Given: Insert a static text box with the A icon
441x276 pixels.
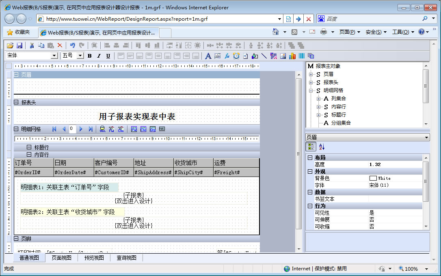Looking at the screenshot, I should point(208,56).
